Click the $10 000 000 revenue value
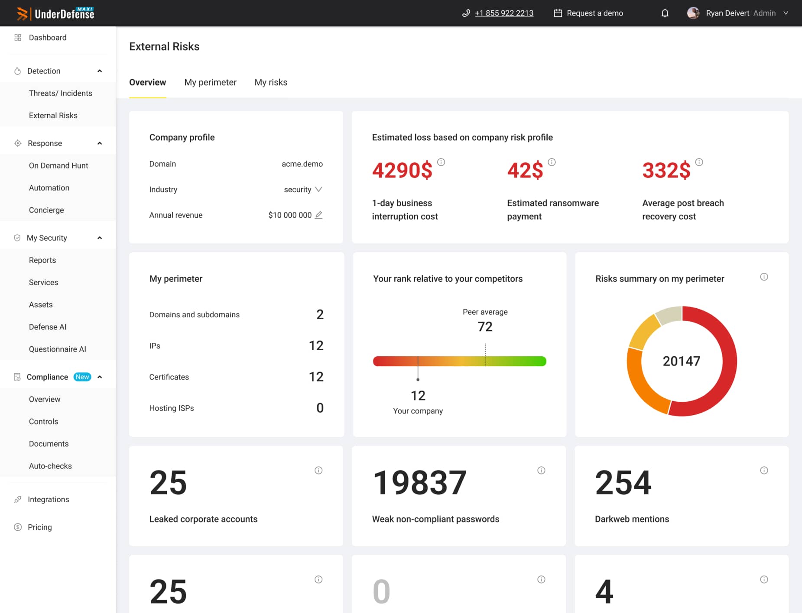Image resolution: width=802 pixels, height=613 pixels. pyautogui.click(x=290, y=215)
